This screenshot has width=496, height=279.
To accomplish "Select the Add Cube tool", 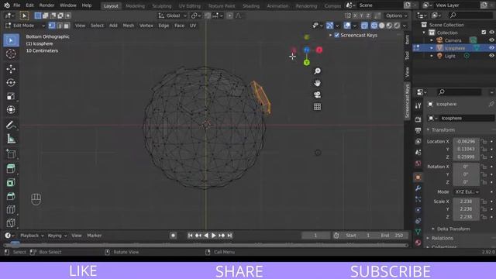I will tap(11, 154).
